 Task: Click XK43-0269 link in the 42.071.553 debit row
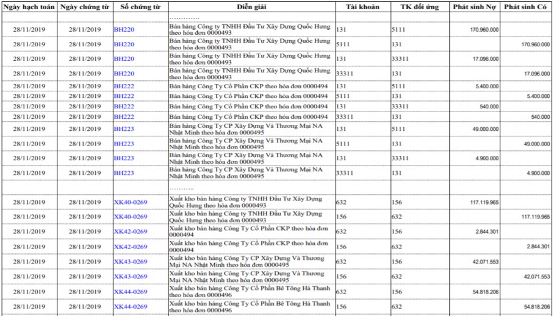coord(131,262)
